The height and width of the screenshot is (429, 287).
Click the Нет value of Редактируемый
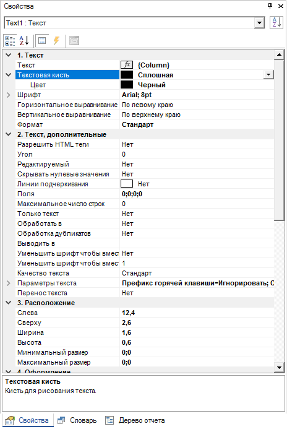coord(127,164)
